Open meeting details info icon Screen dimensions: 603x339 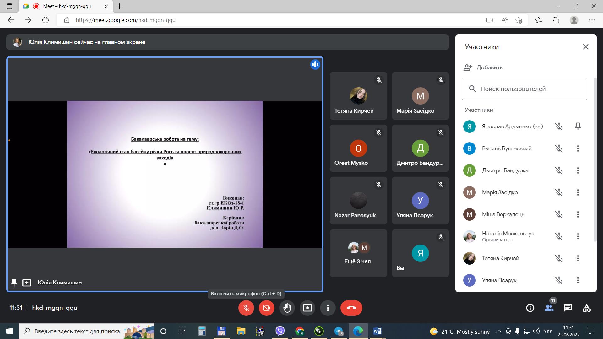(530, 308)
